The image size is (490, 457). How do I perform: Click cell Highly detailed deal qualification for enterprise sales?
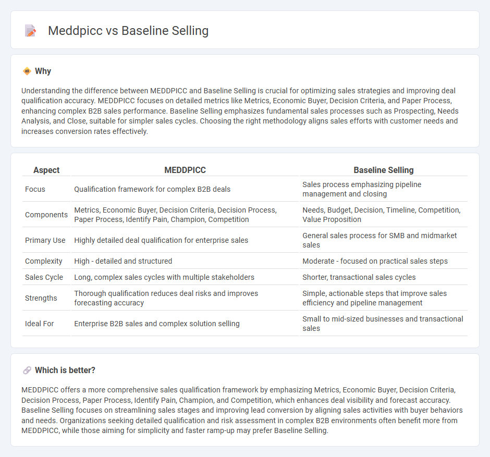(x=185, y=240)
